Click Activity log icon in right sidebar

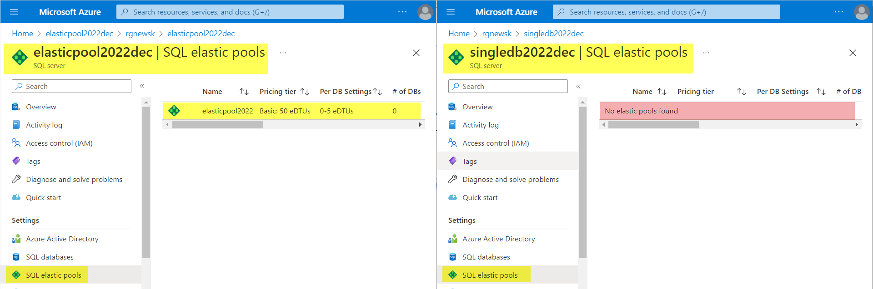[452, 125]
